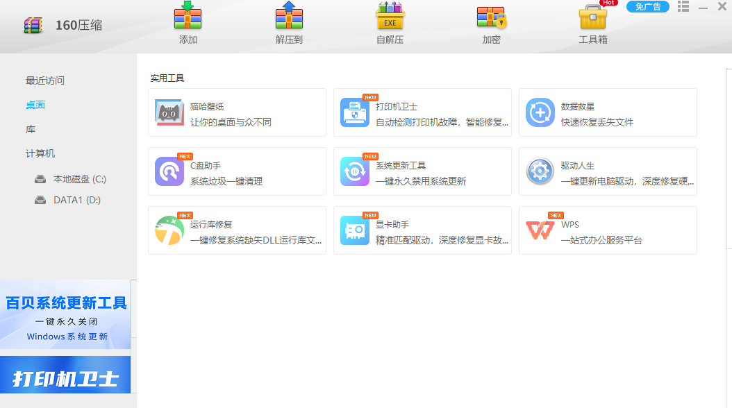The image size is (732, 408).
Task: Open the 加密 (Encrypt) tool
Action: [x=492, y=17]
